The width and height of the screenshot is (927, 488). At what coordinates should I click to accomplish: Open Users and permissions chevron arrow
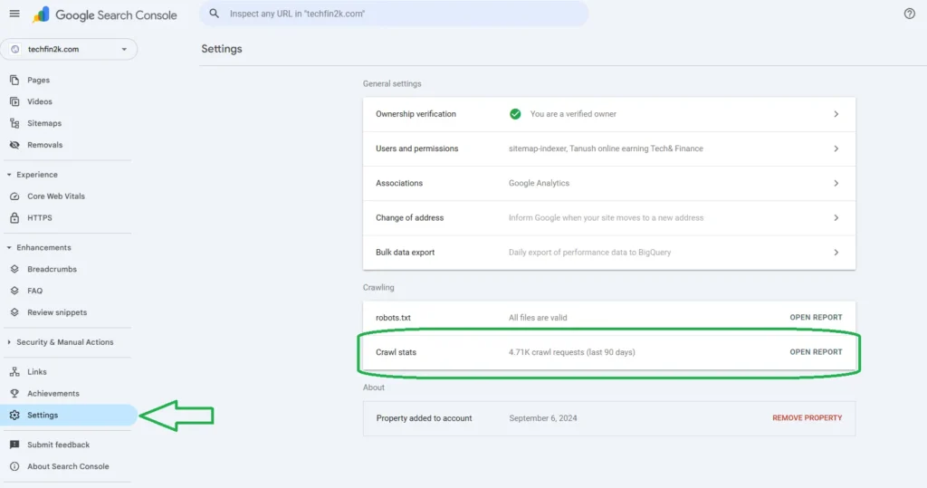click(836, 148)
